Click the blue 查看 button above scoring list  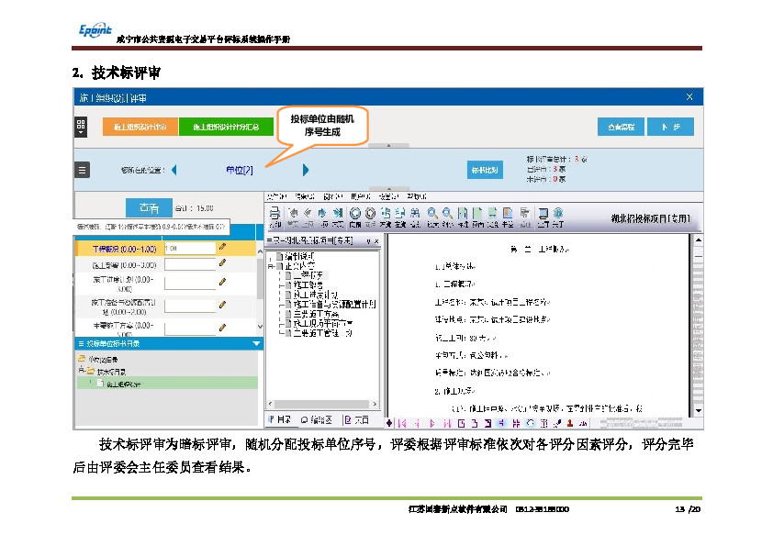[150, 208]
